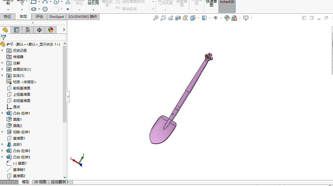Switch to the 评估 ribbon tab
This screenshot has width=333, height=186.
coord(39,17)
